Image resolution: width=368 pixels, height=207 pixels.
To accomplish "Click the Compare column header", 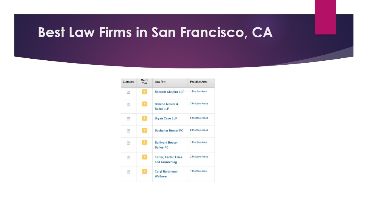I will coord(129,82).
